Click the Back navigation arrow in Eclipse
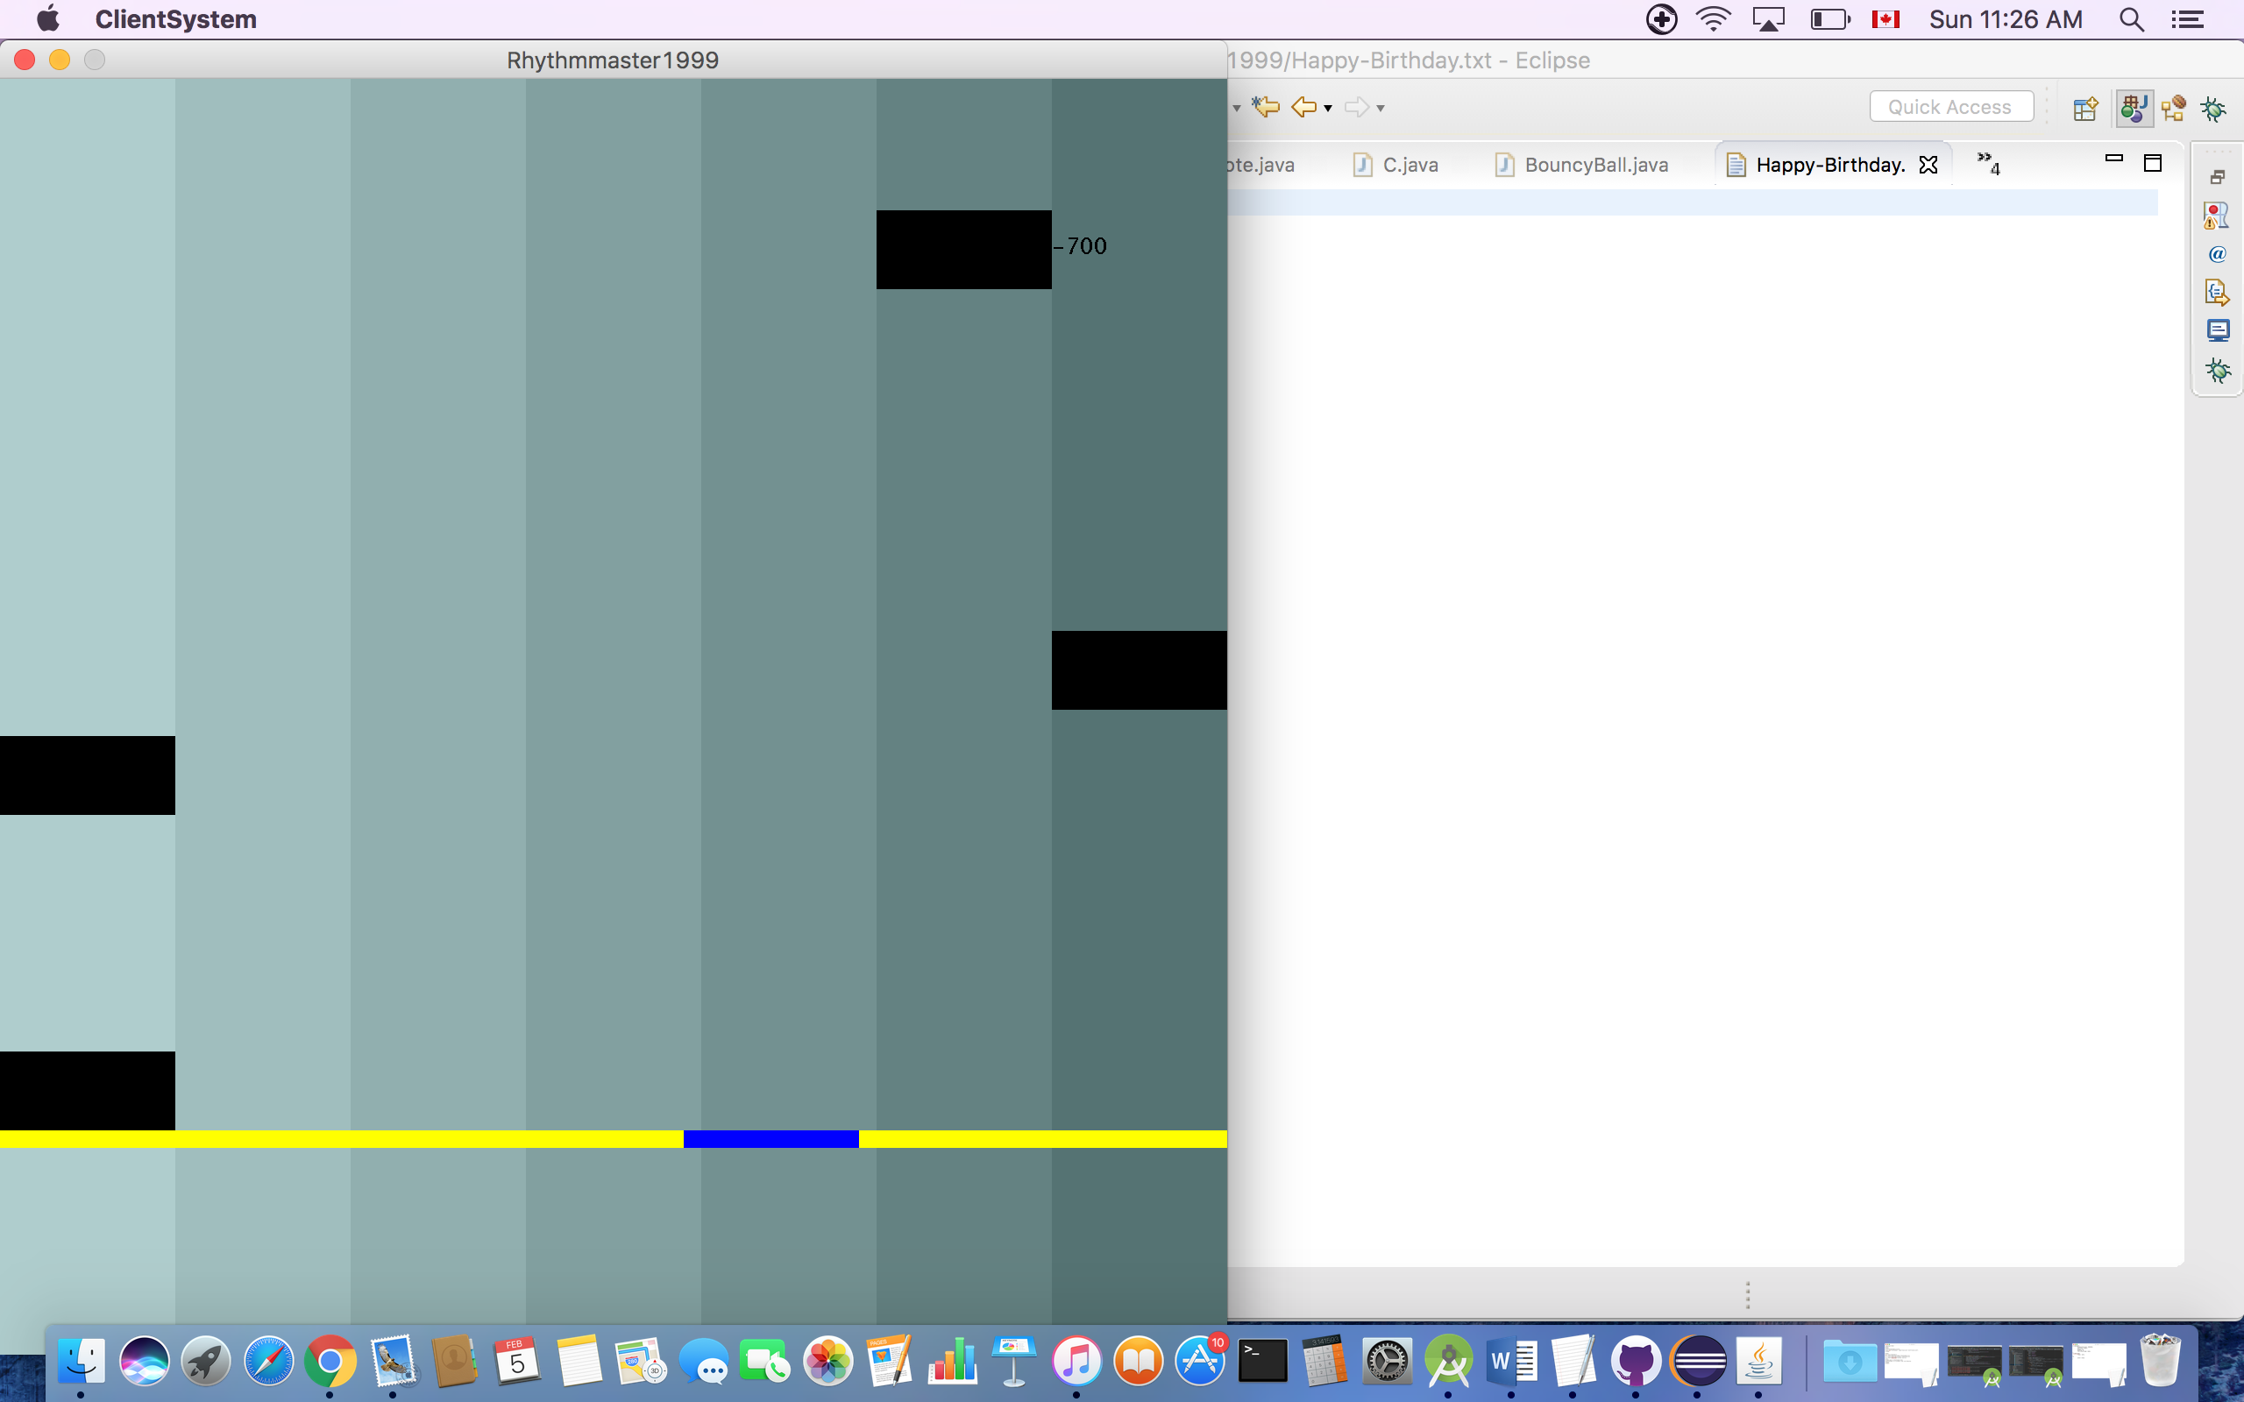 tap(1304, 107)
